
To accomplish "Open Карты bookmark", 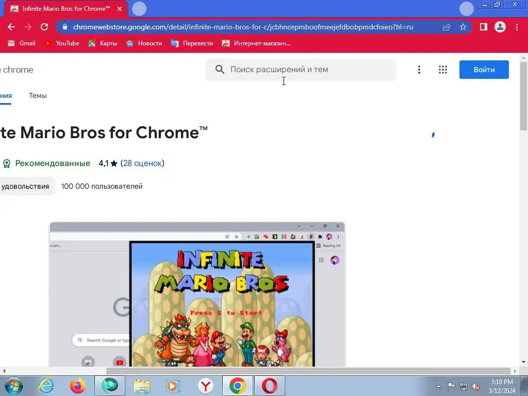I will click(103, 43).
